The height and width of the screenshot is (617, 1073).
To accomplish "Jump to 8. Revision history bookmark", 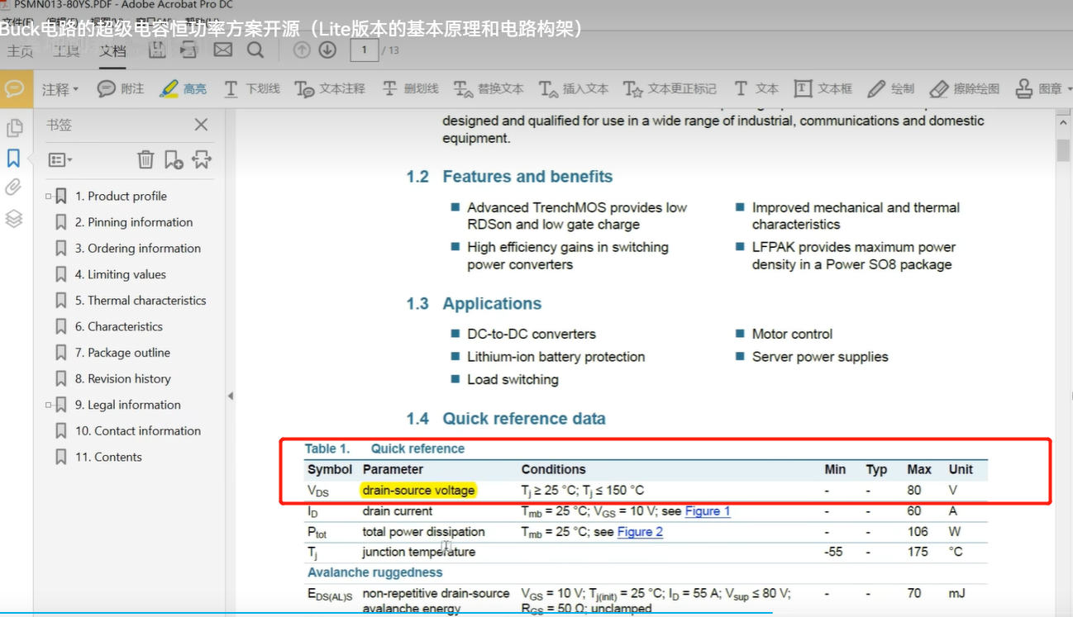I will pos(123,378).
